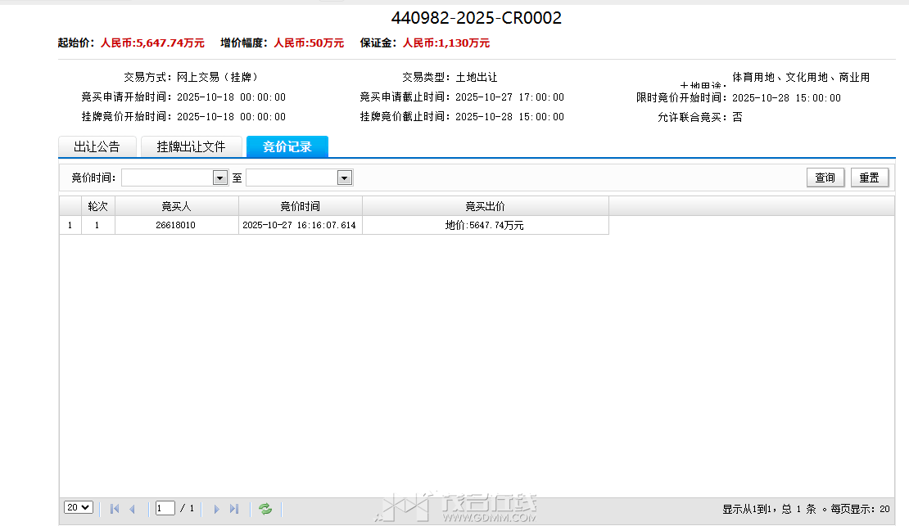This screenshot has width=909, height=526.
Task: Click the 竞买人 column header
Action: click(176, 206)
